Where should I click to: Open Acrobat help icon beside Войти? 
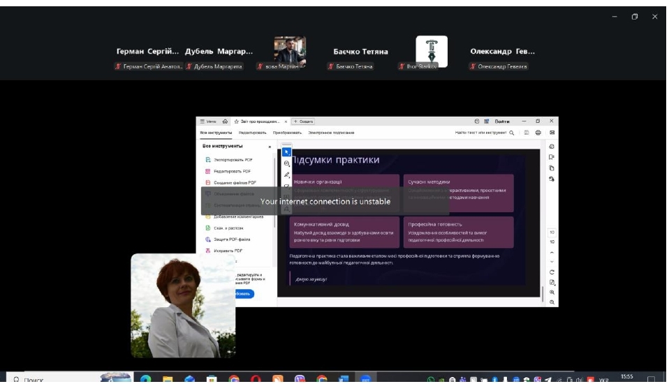(x=477, y=121)
